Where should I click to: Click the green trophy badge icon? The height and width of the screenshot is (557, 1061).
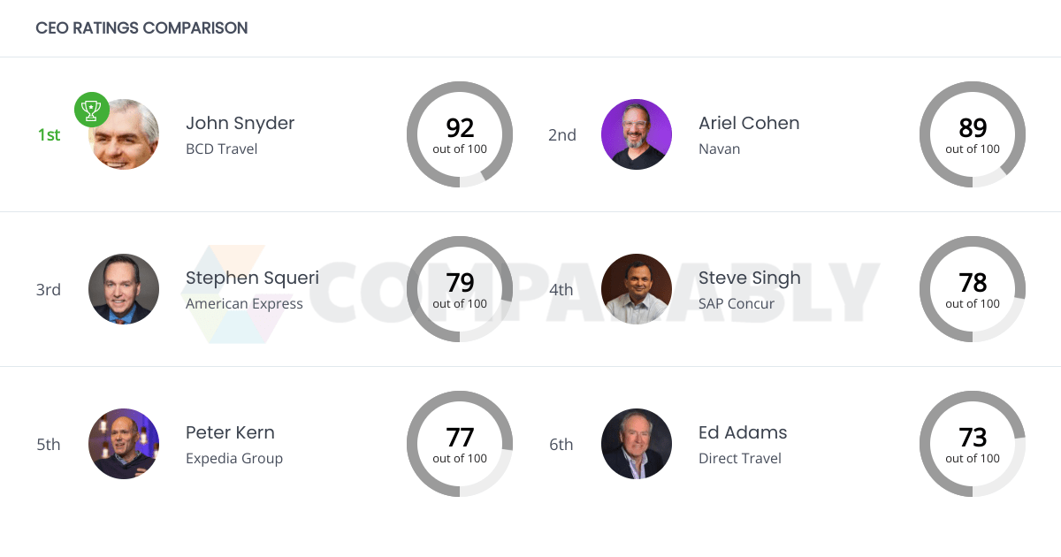(x=92, y=110)
